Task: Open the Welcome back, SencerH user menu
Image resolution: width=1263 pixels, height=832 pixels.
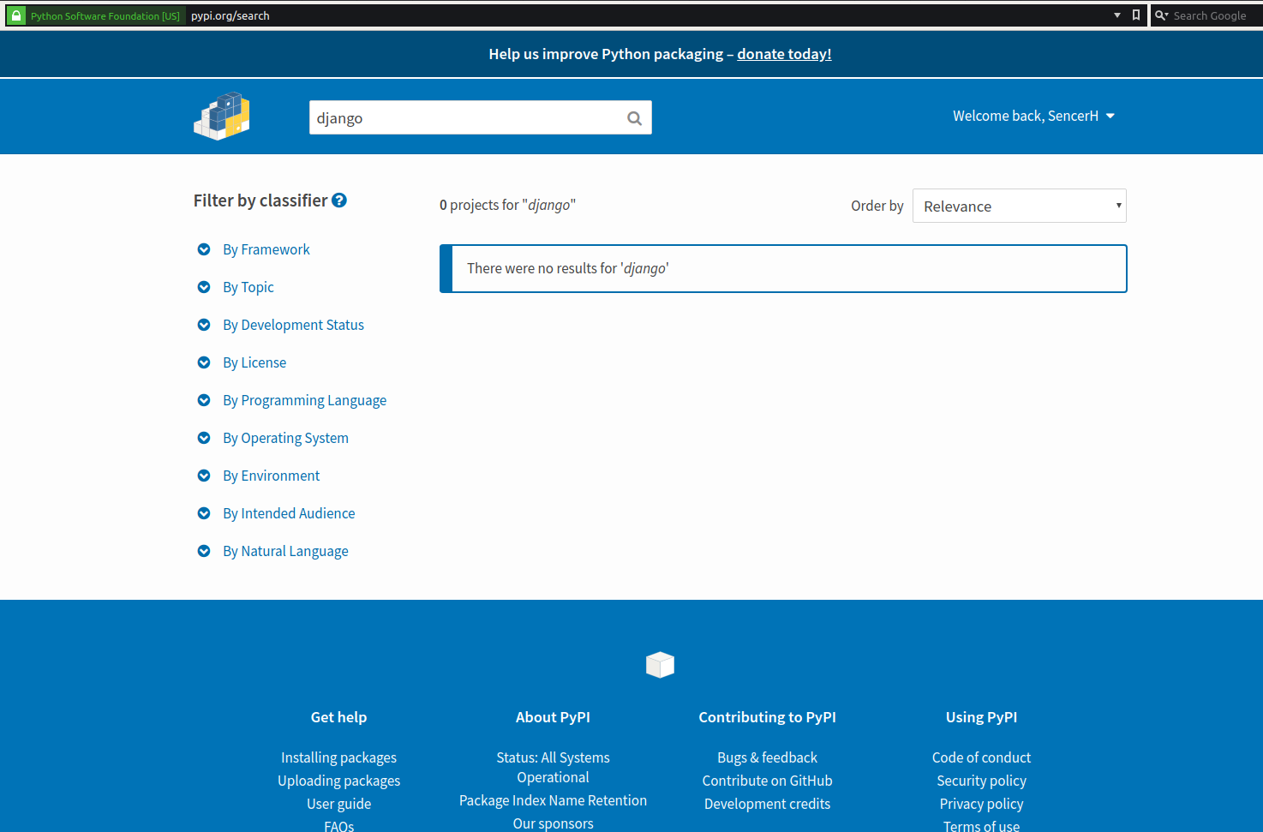Action: coord(1033,116)
